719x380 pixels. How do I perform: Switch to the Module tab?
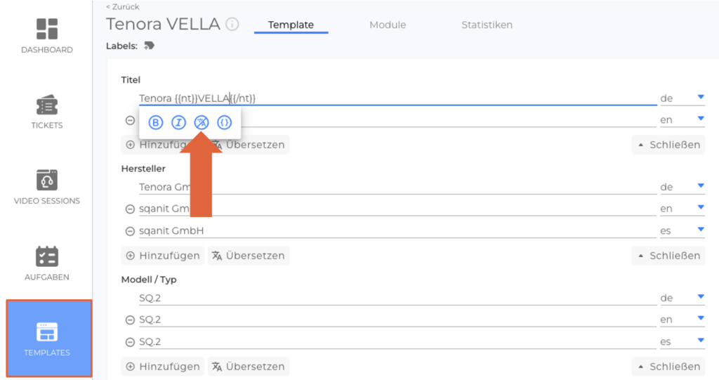coord(388,25)
